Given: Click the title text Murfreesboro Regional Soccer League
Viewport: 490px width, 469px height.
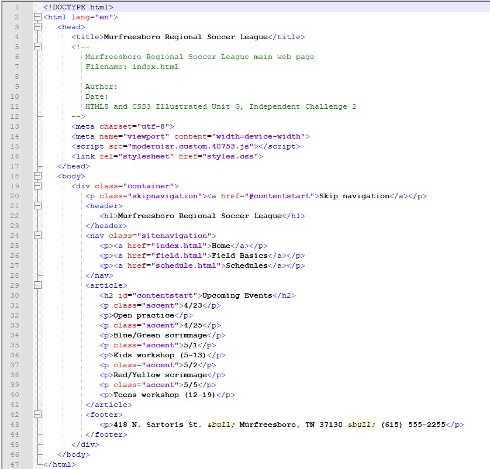Looking at the screenshot, I should [x=185, y=37].
